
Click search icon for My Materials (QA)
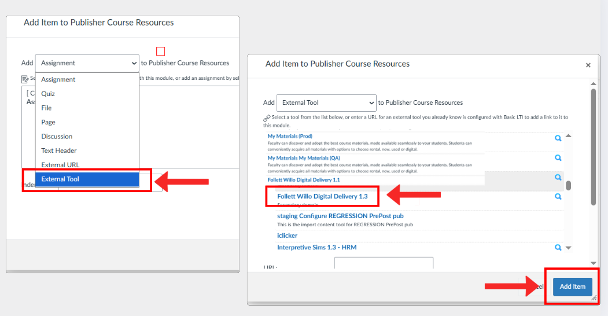click(558, 158)
